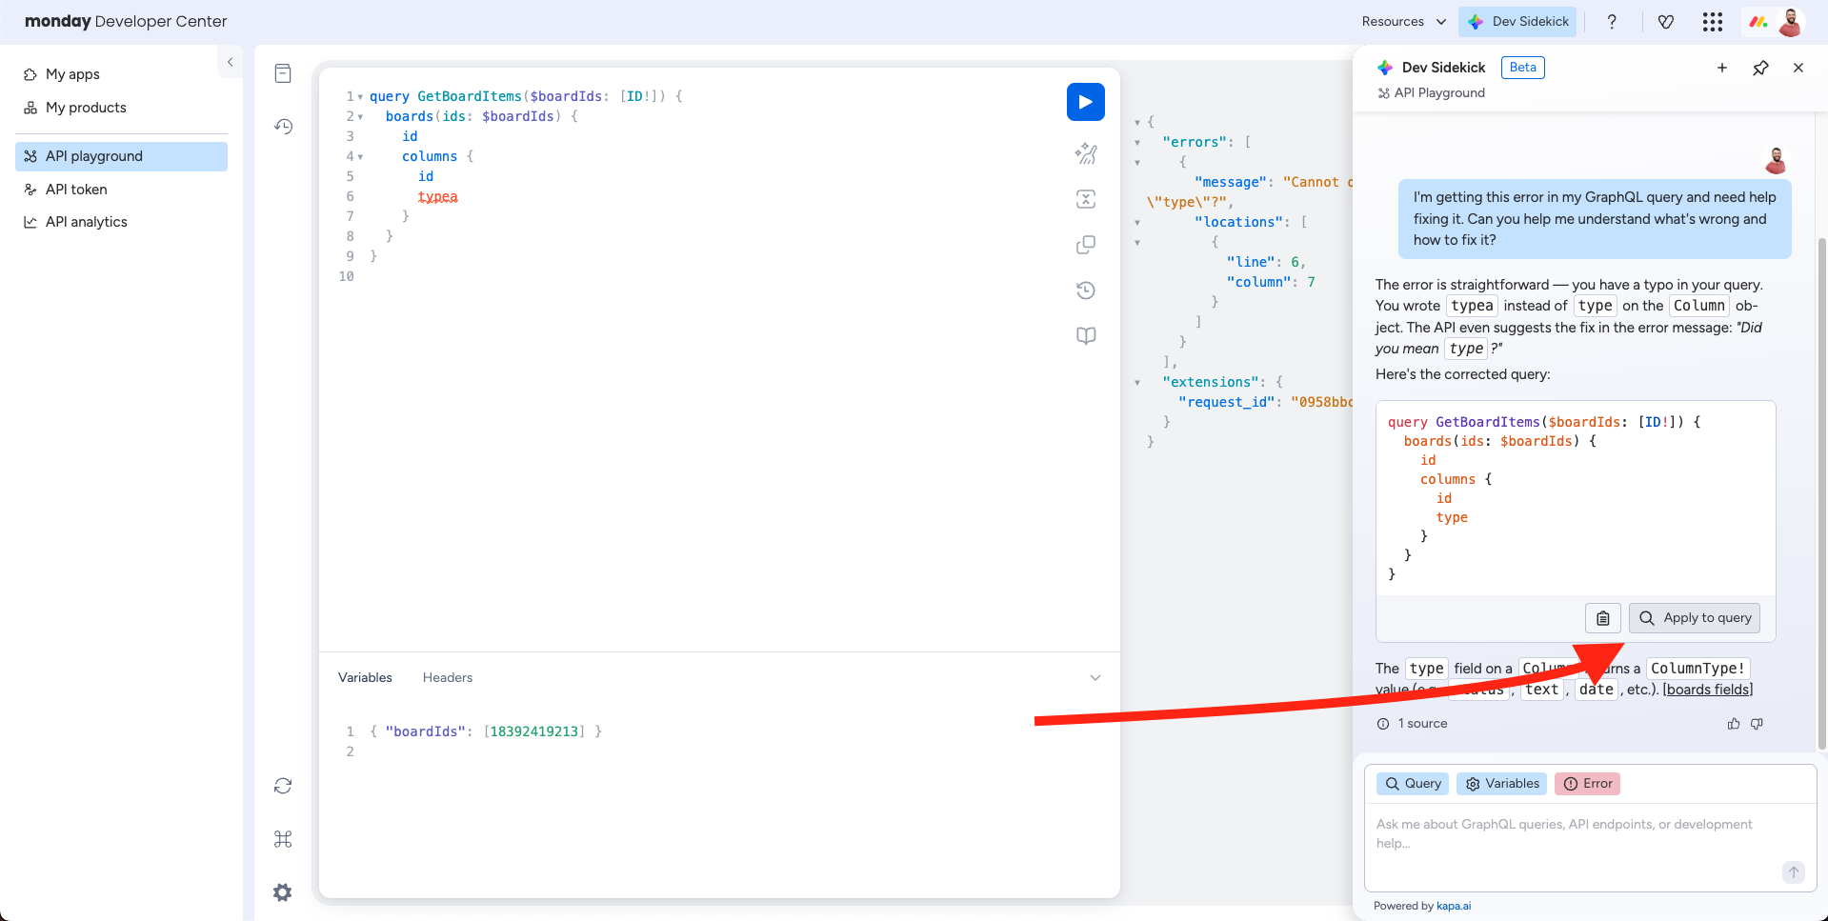Click Apply to query button

click(1695, 618)
